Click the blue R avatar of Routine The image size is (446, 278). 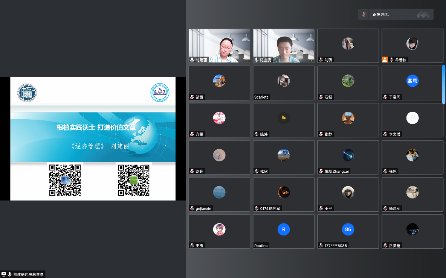(284, 229)
